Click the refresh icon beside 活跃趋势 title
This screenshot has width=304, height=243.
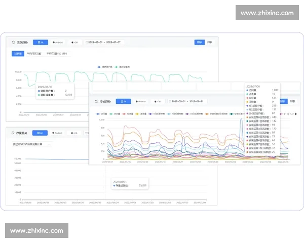point(12,43)
